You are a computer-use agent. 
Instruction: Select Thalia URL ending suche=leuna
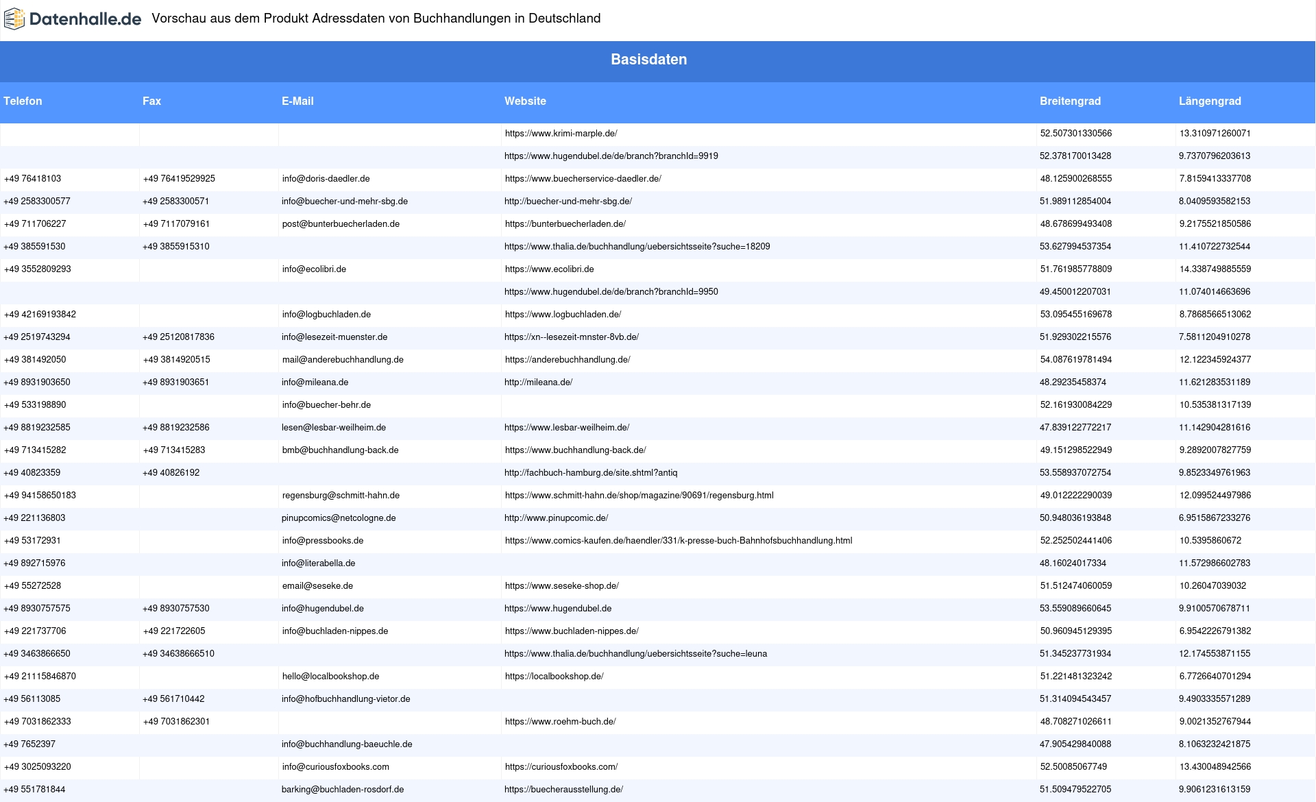[x=635, y=654]
